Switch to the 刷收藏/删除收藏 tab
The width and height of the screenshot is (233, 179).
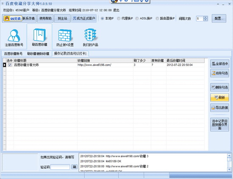pyautogui.click(x=38, y=54)
